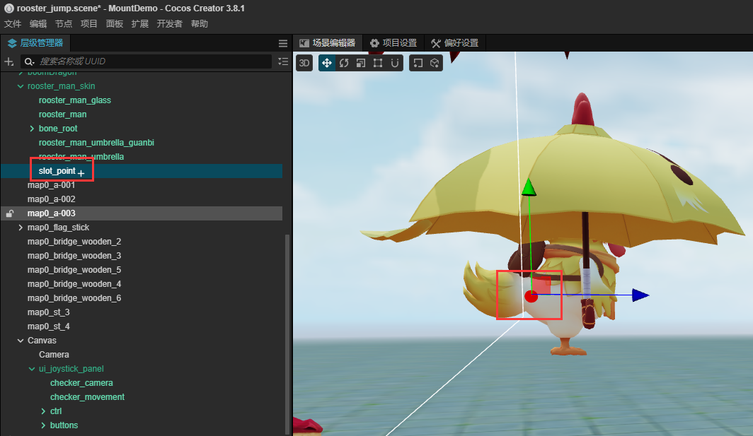This screenshot has width=753, height=436.
Task: Switch to the 场景编辑器 tab
Action: click(328, 43)
